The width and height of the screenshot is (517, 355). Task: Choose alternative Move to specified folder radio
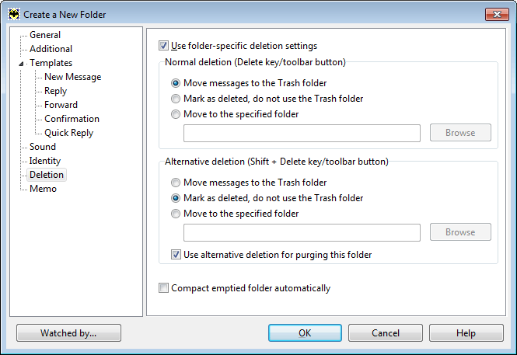click(176, 214)
